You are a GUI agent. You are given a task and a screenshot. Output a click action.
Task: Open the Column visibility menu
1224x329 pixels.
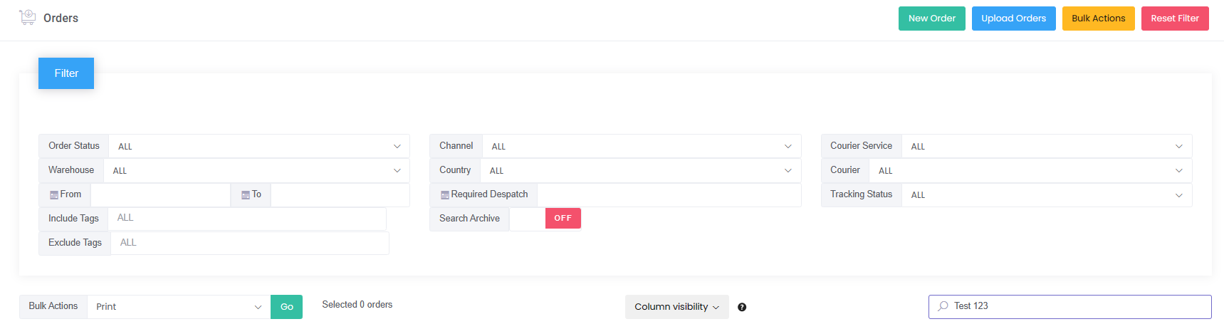(x=677, y=307)
